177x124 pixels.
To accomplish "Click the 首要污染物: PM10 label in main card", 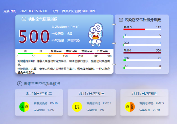I will 65,27.
